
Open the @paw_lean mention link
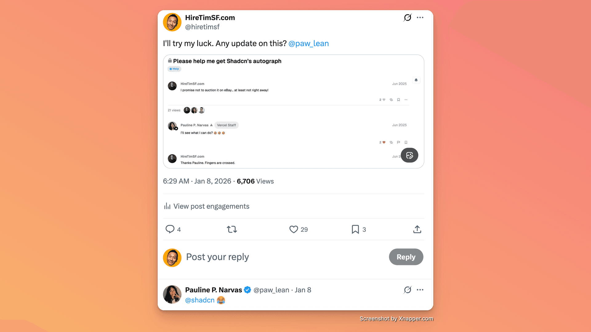308,44
